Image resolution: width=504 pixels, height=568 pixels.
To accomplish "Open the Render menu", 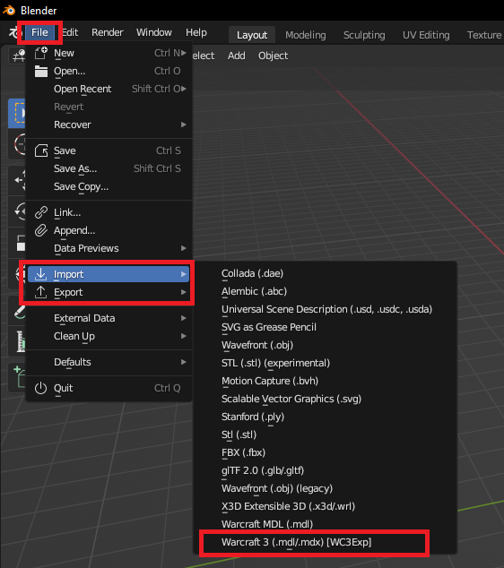I will (108, 32).
